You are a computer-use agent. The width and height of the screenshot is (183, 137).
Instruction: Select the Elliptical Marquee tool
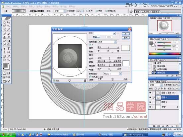(4, 22)
